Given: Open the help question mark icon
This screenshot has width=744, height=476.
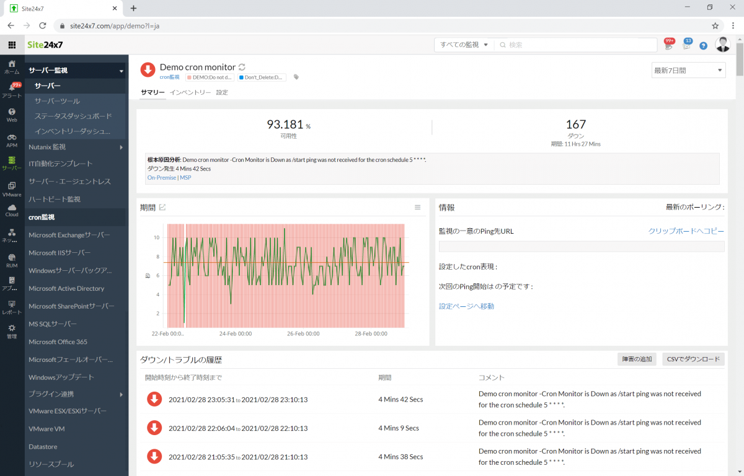Looking at the screenshot, I should point(703,45).
